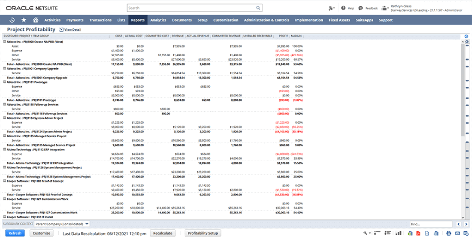Print the Project Profitability report
This screenshot has height=240, width=472.
click(448, 233)
